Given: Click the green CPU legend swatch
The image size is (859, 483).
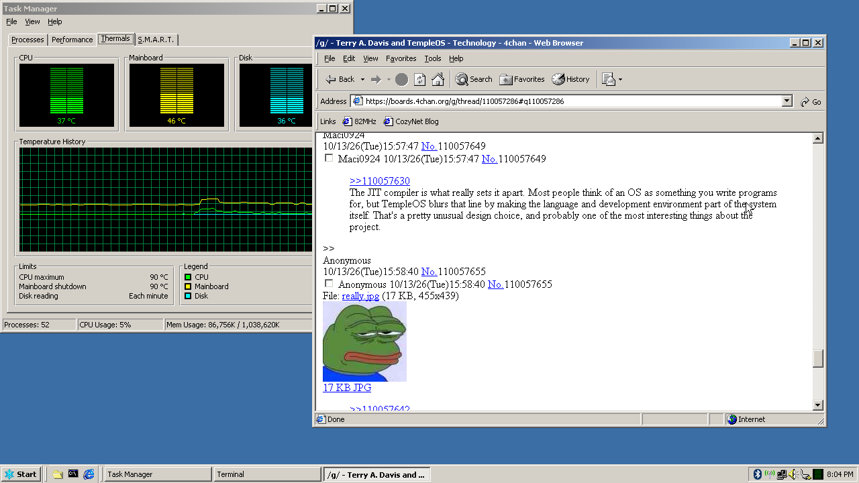Looking at the screenshot, I should [x=188, y=277].
